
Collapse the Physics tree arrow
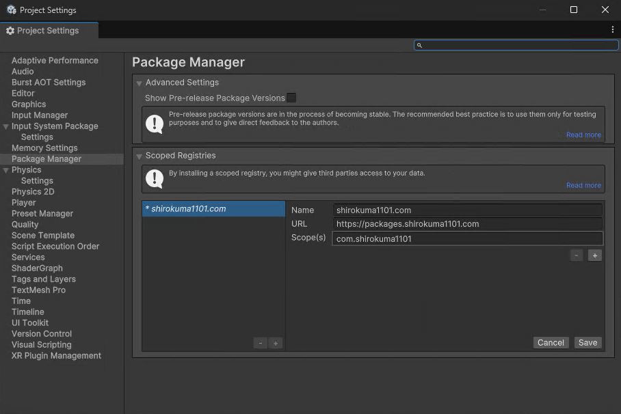(x=6, y=170)
